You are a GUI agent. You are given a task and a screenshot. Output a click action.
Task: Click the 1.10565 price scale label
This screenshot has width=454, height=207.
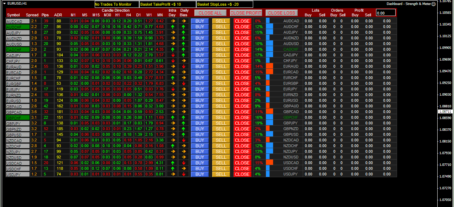click(446, 13)
